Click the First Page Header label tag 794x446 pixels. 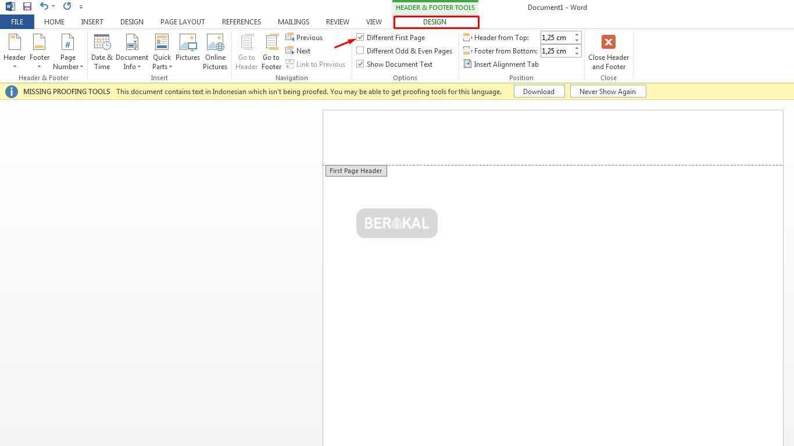356,171
